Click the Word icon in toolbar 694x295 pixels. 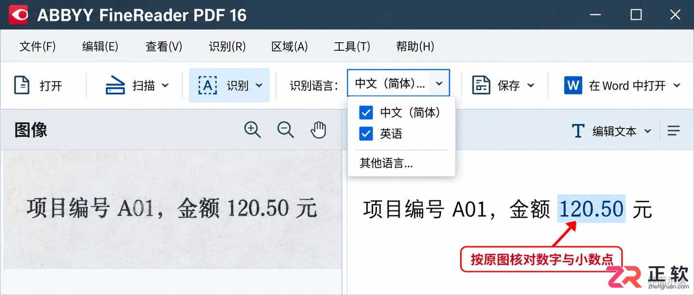click(573, 86)
